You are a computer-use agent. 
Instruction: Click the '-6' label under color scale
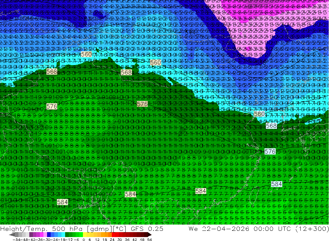point(76,240)
